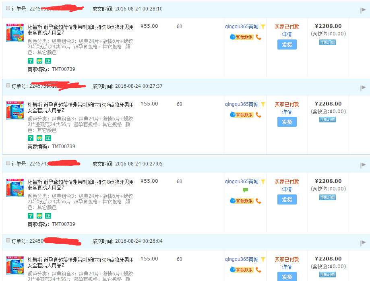The image size is (370, 281).
Task: Call buyer with phone icon in 00:26:04 order
Action: click(258, 270)
